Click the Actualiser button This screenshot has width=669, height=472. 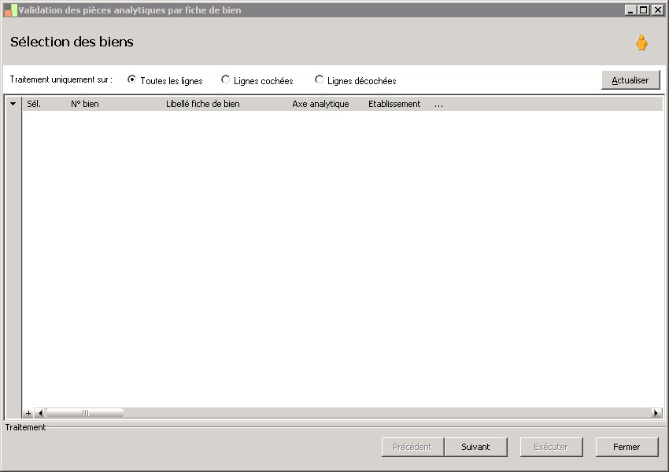pyautogui.click(x=630, y=80)
